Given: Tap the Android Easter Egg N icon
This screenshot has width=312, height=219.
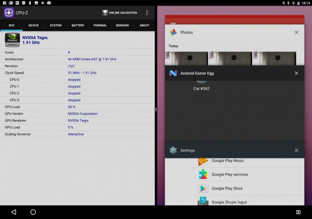Looking at the screenshot, I should pyautogui.click(x=173, y=73).
